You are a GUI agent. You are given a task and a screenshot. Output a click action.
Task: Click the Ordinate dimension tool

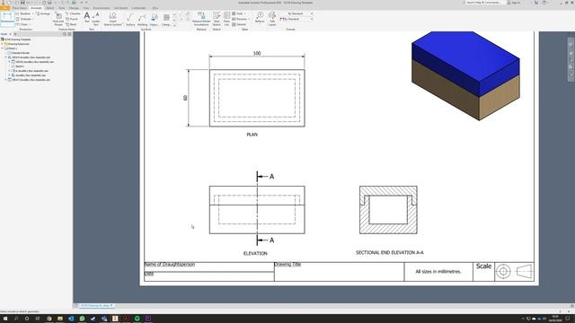tap(24, 19)
